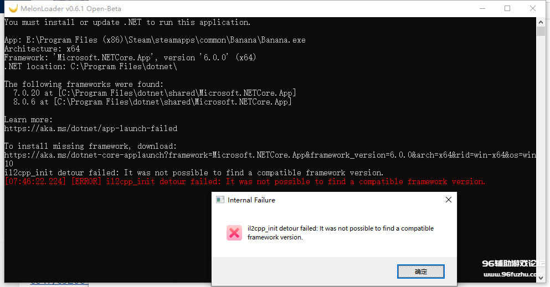
Task: Click the empty console scrollbar track
Action: (x=541, y=140)
